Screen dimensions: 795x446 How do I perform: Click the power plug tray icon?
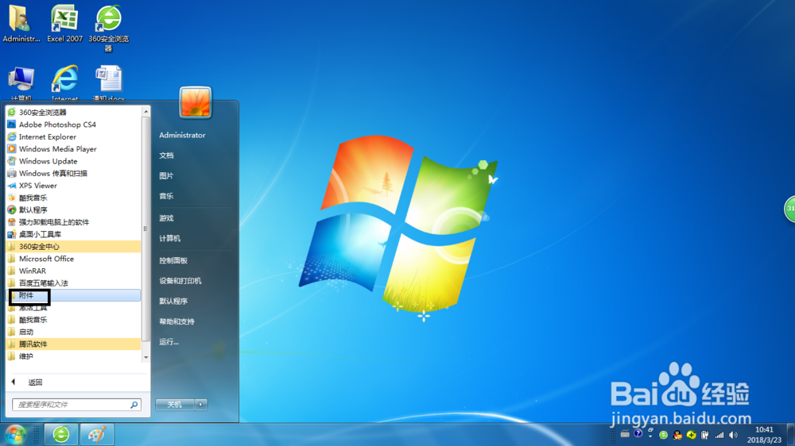pyautogui.click(x=704, y=435)
